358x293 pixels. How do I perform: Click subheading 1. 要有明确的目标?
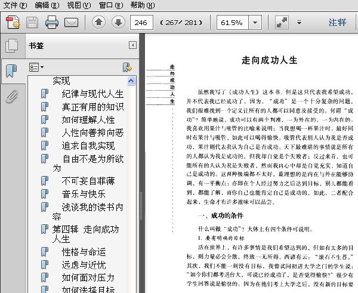(x=221, y=238)
